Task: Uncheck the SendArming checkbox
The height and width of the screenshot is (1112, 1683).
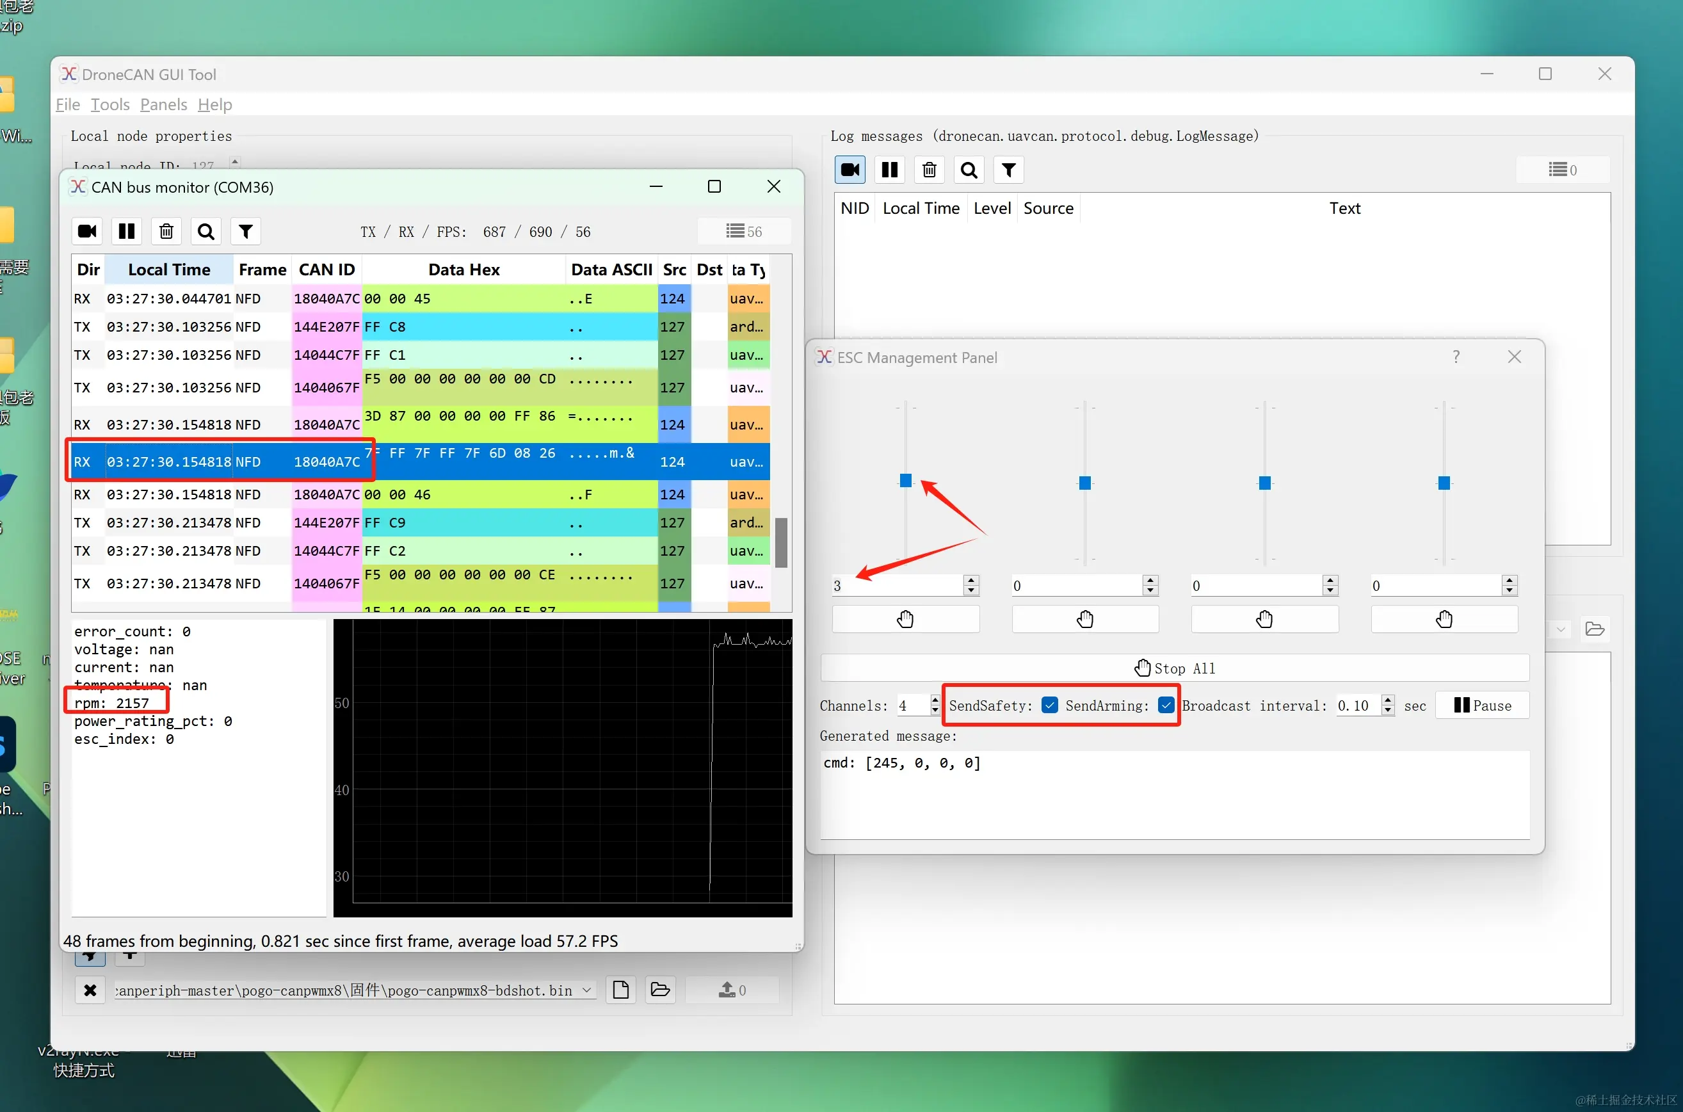Action: (x=1165, y=705)
